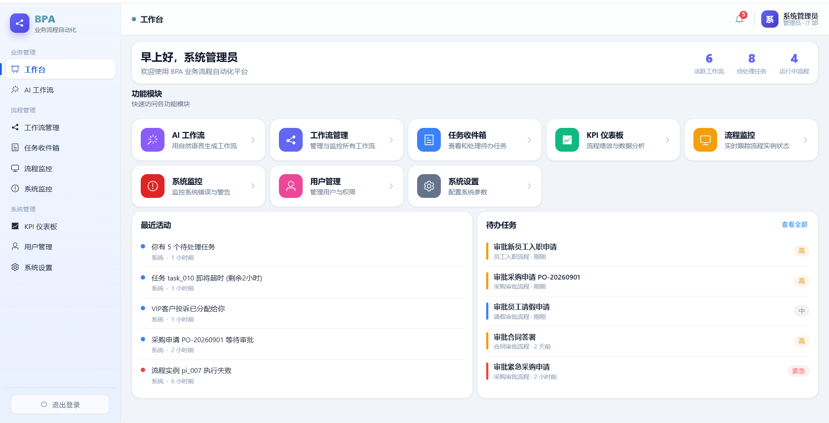
Task: Open 任务收件箱 in sidebar menu
Action: coord(60,148)
